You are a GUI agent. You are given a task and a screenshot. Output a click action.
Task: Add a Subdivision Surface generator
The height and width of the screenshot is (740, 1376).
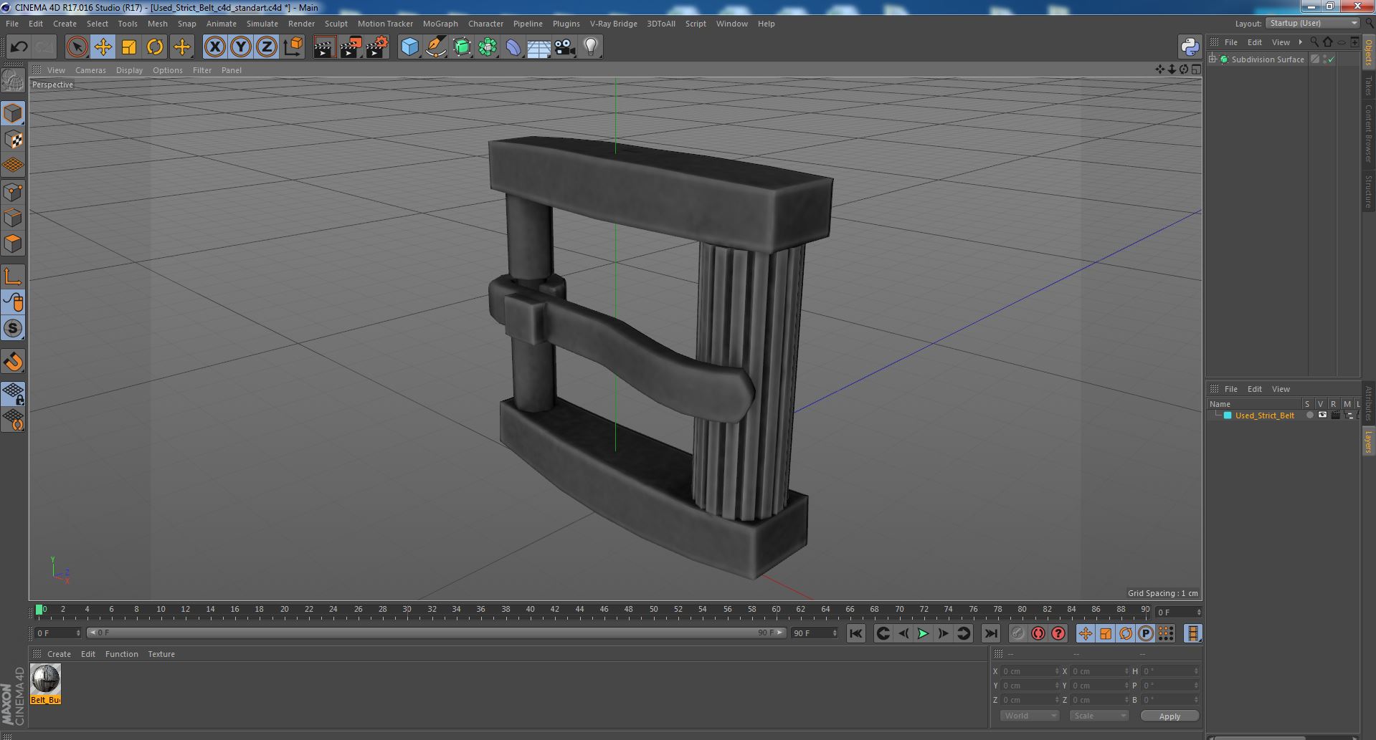(462, 47)
